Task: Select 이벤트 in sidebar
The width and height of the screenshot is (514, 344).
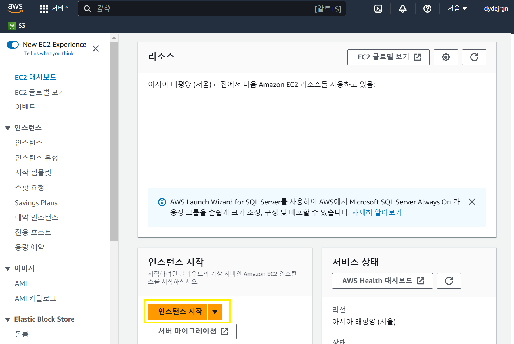Action: click(x=25, y=107)
